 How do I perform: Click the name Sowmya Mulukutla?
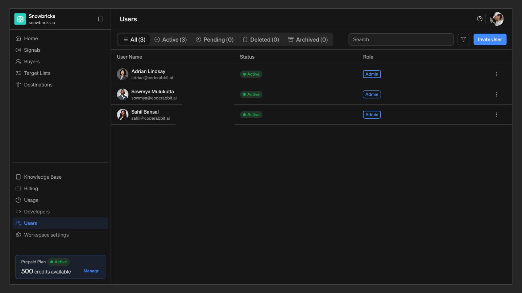pyautogui.click(x=153, y=92)
